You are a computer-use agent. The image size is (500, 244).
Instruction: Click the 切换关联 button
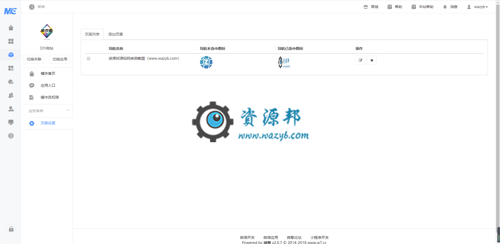(x=34, y=59)
